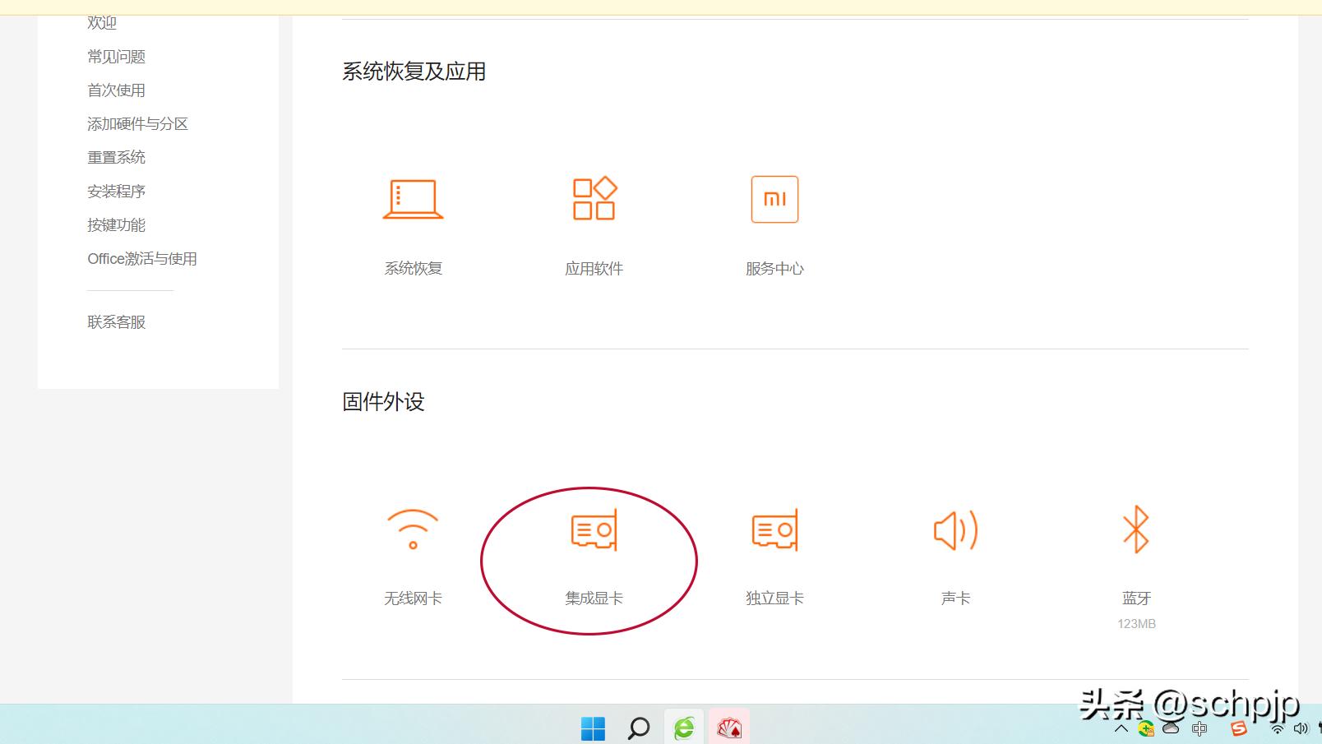
Task: Open Solitaire from the taskbar
Action: pyautogui.click(x=728, y=727)
